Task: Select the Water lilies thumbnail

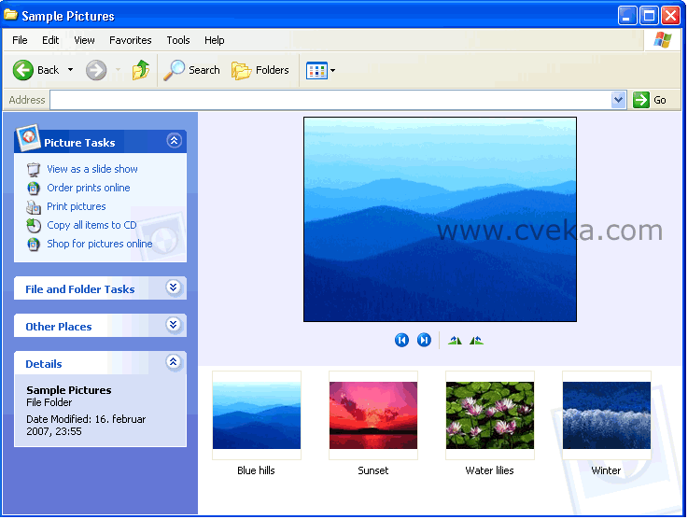Action: pos(490,415)
